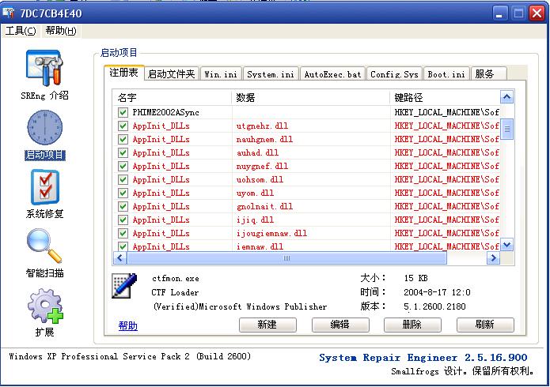The width and height of the screenshot is (550, 387).
Task: Click the list's down scroll arrow
Action: 506,245
